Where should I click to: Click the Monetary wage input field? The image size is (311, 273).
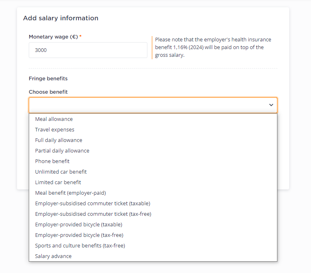[88, 50]
